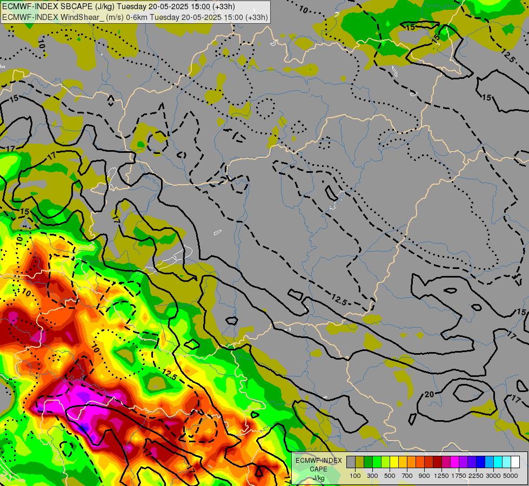Pick the bright green legend swatch
Image resolution: width=529 pixels, height=486 pixels.
point(377,462)
